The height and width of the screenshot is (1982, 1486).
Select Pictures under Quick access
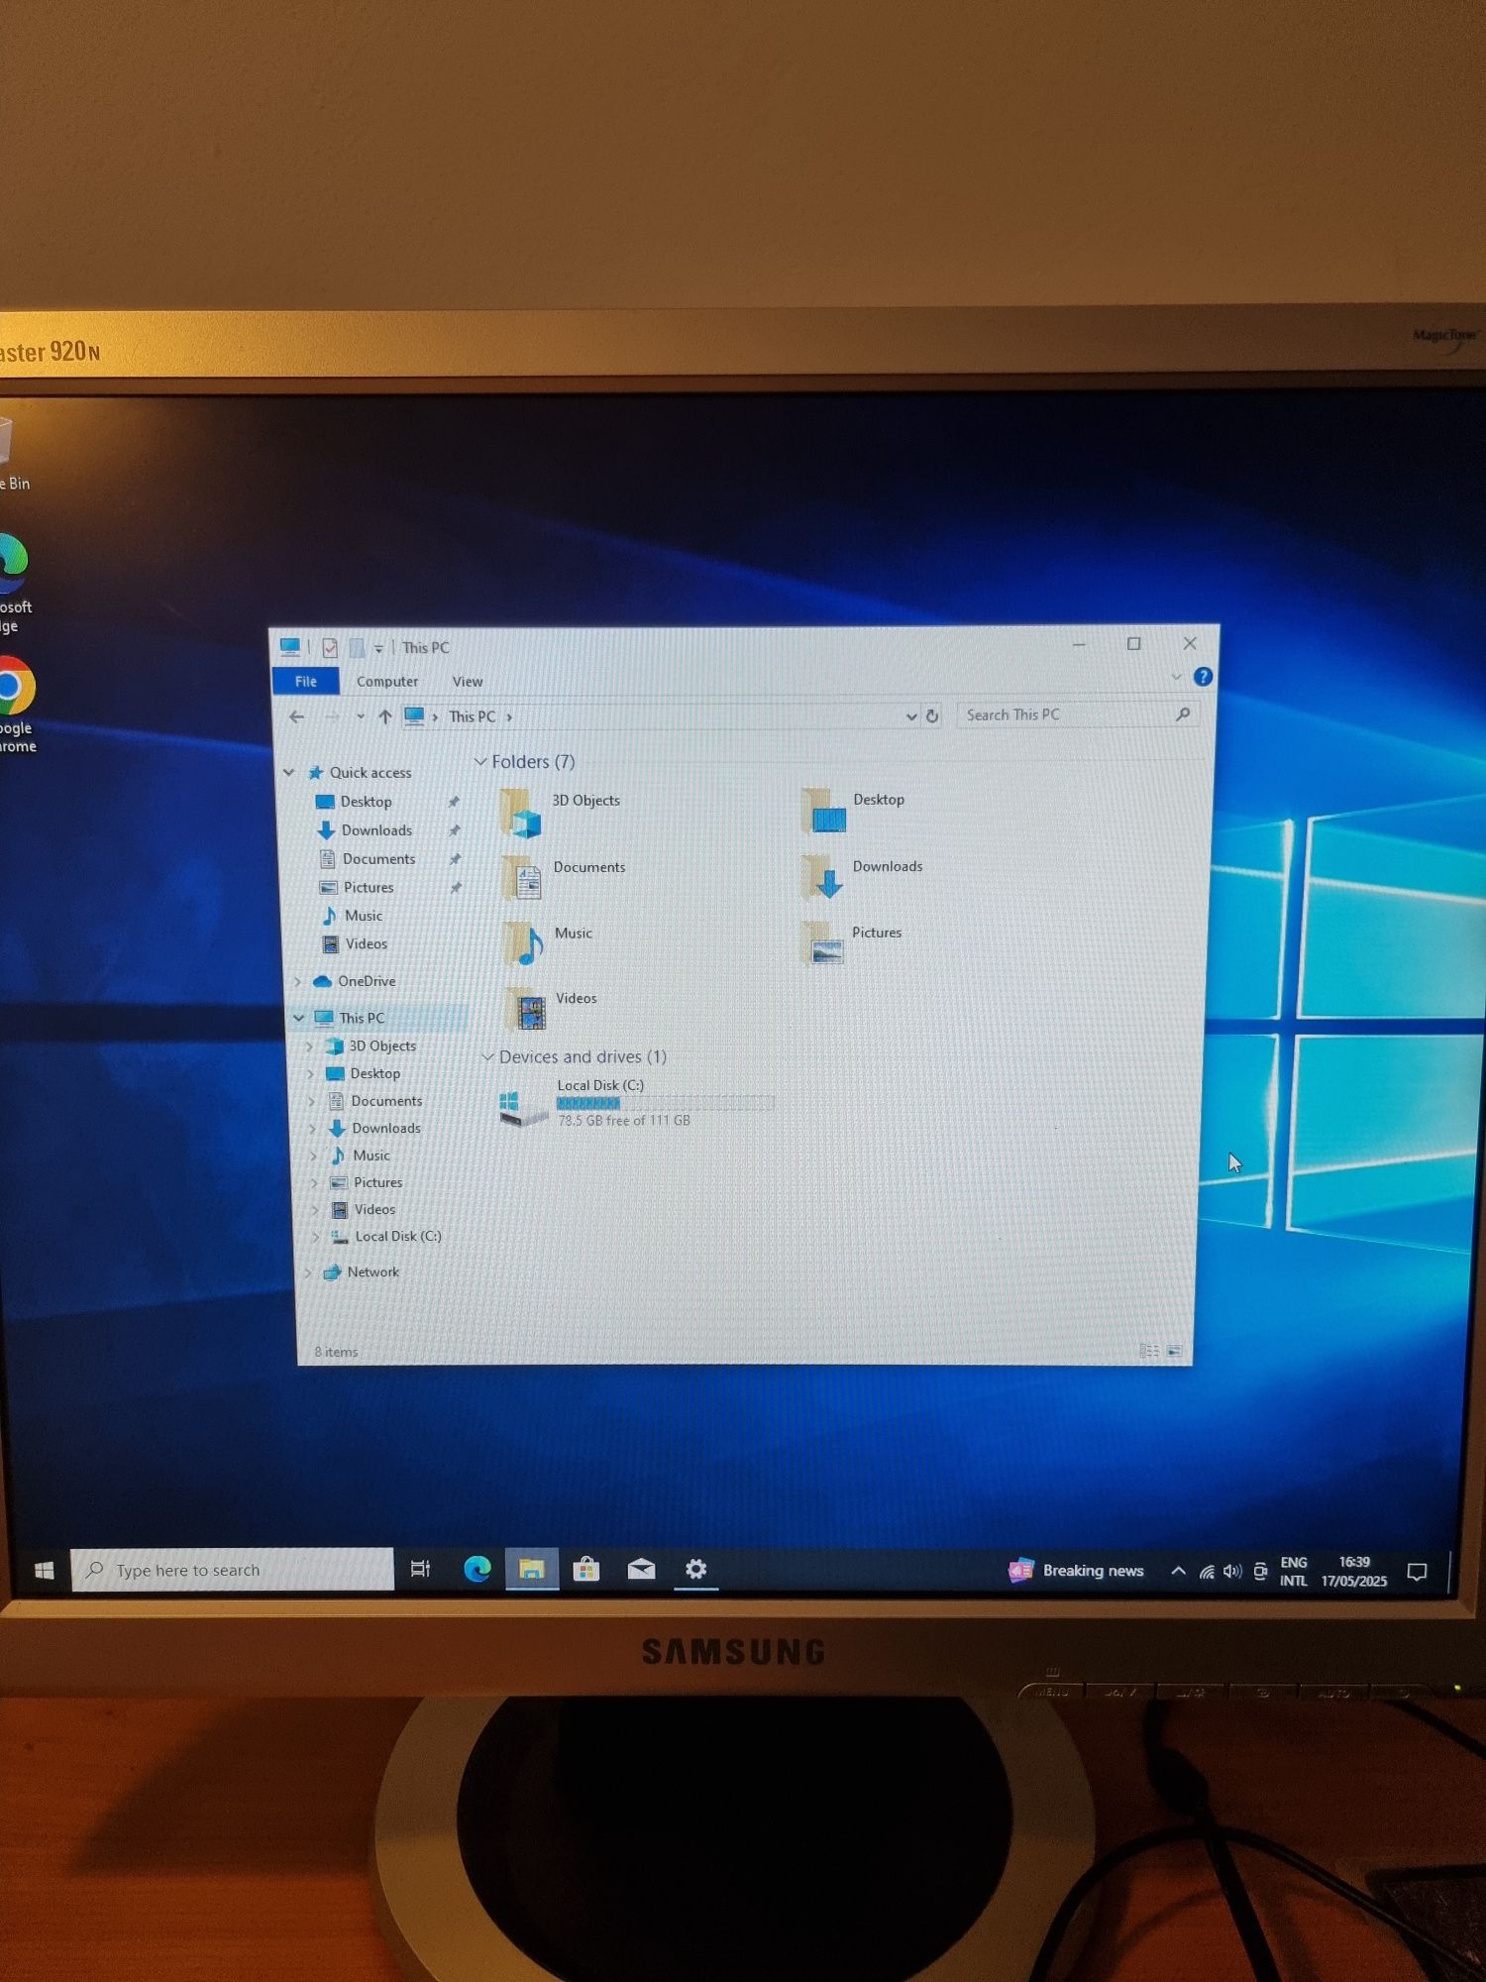pyautogui.click(x=369, y=888)
